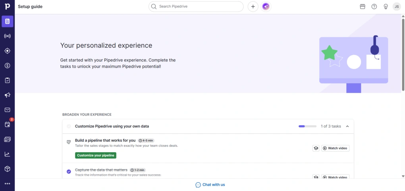Image resolution: width=405 pixels, height=191 pixels.
Task: Open the Help question mark icon
Action: pos(374,6)
